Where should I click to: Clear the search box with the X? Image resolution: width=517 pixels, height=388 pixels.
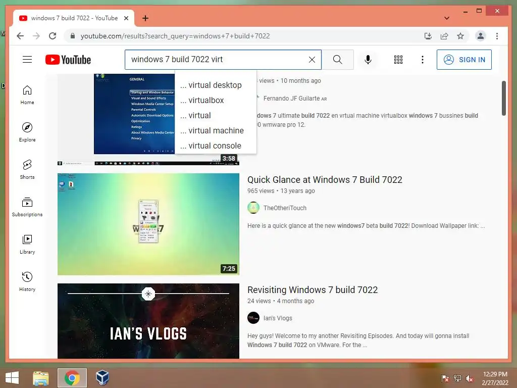click(x=312, y=60)
